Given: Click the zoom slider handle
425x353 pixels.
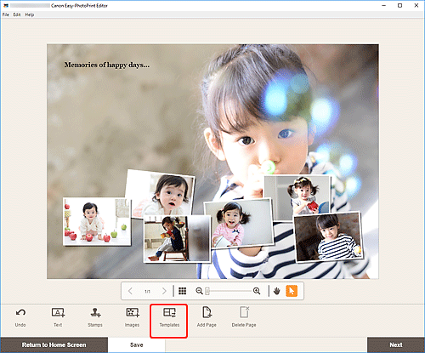Looking at the screenshot, I should (x=207, y=291).
